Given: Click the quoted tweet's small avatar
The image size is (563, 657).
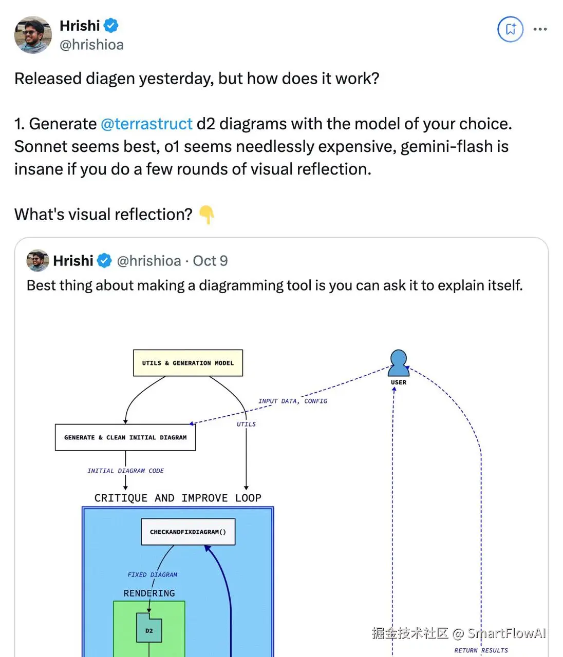Looking at the screenshot, I should [37, 261].
